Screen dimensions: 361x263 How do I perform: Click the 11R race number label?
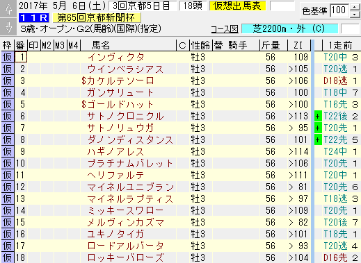coord(34,18)
